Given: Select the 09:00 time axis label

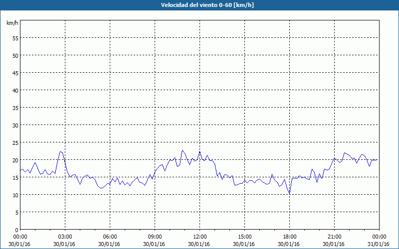Looking at the screenshot, I should [x=155, y=237].
